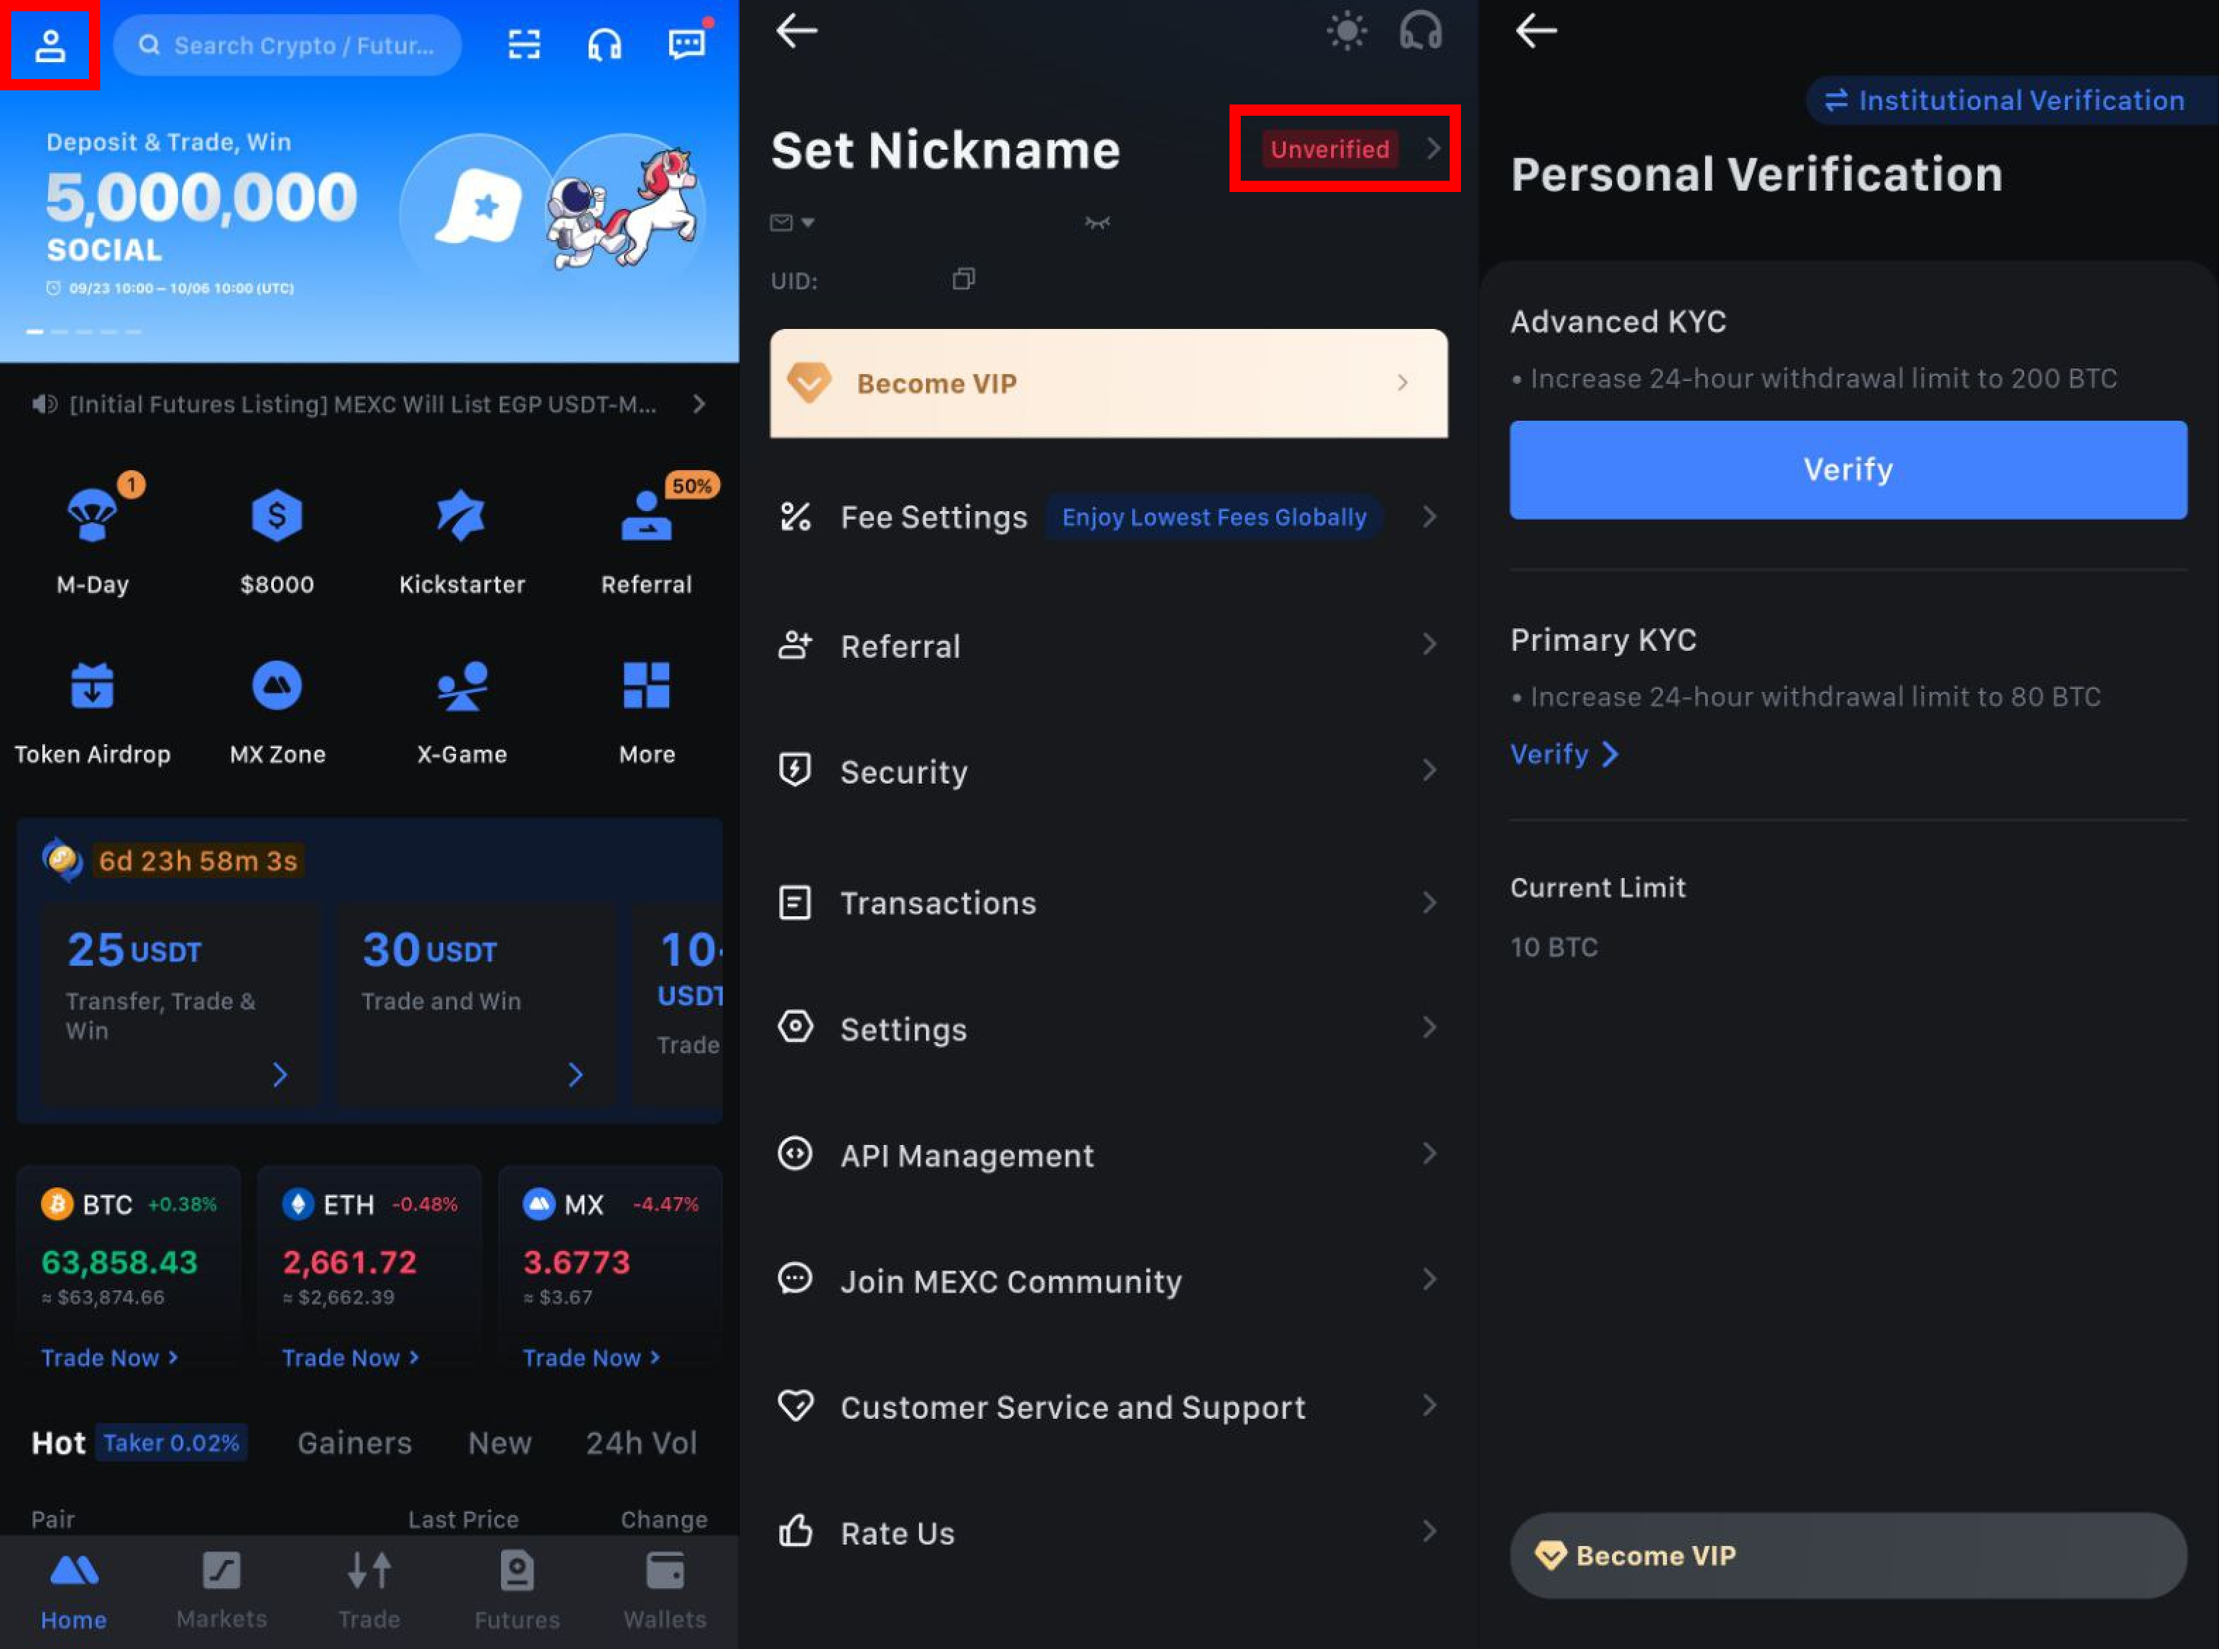Go back from Personal Verification screen
Image resolution: width=2219 pixels, height=1649 pixels.
coord(1536,31)
